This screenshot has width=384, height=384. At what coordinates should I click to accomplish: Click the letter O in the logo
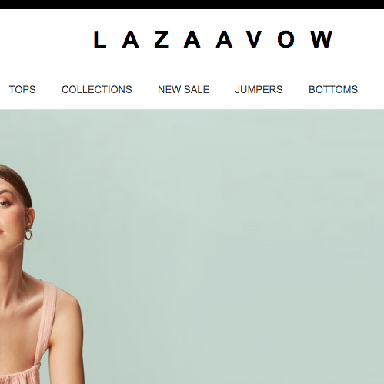tap(285, 39)
